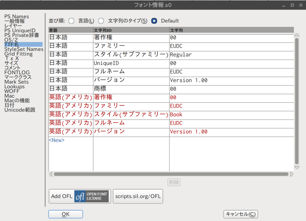Screen dimensions: 306x221
Task: Click the down arrow of vertical scrollbar
Action: tap(297, 167)
